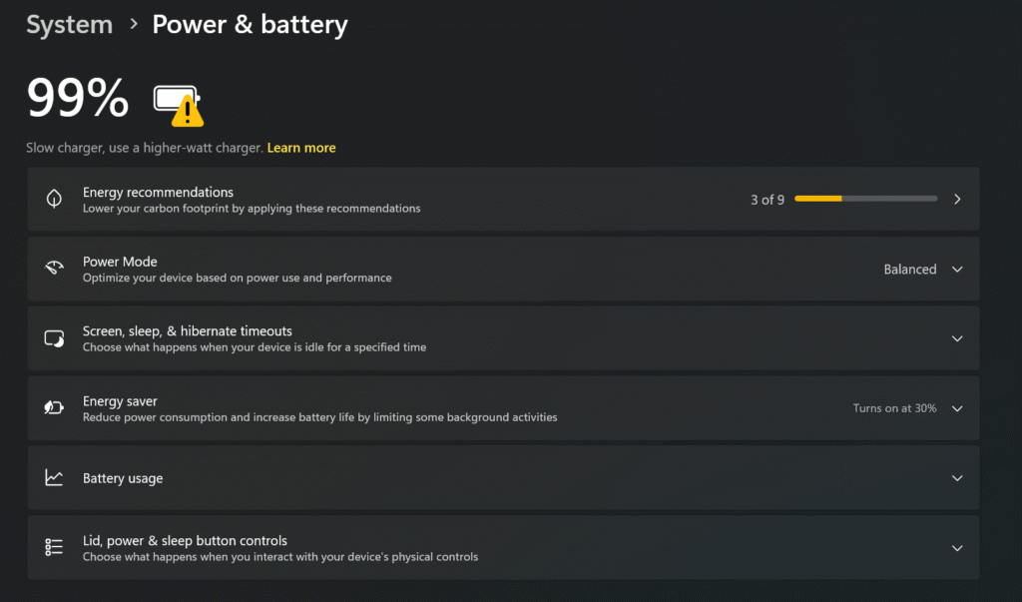Expand the Battery usage section chevron
The width and height of the screenshot is (1022, 602).
point(957,478)
